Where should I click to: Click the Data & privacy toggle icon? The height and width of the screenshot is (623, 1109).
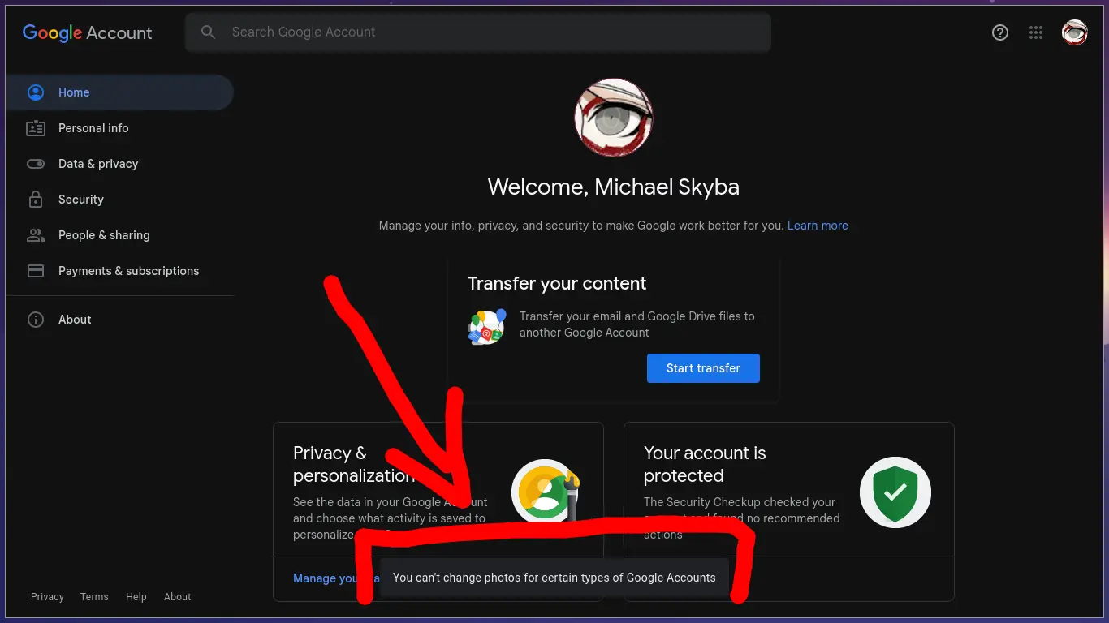tap(36, 164)
